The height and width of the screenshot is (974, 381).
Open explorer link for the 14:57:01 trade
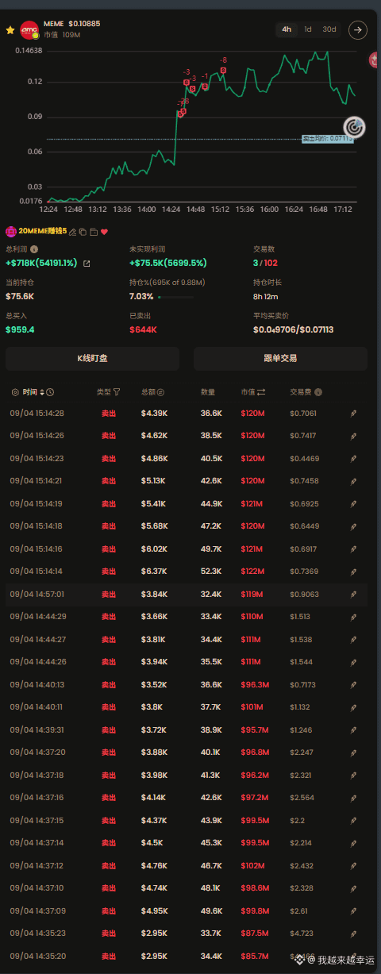353,594
